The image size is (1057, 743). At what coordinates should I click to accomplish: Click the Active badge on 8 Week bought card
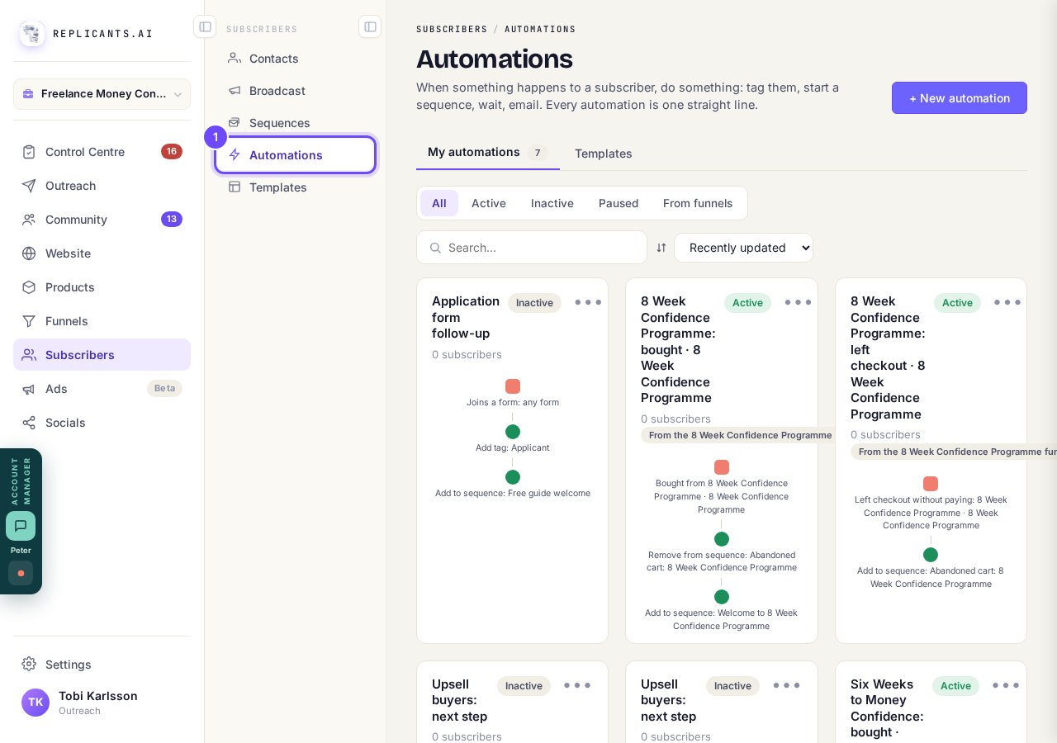click(747, 303)
